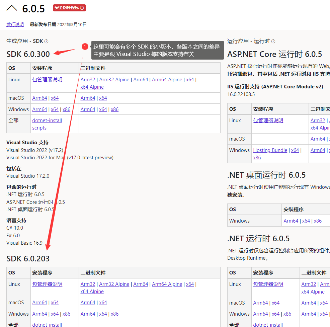330x327 pixels.
Task: Download the ASP.NET Core Hosting Bundle
Action: 270,150
